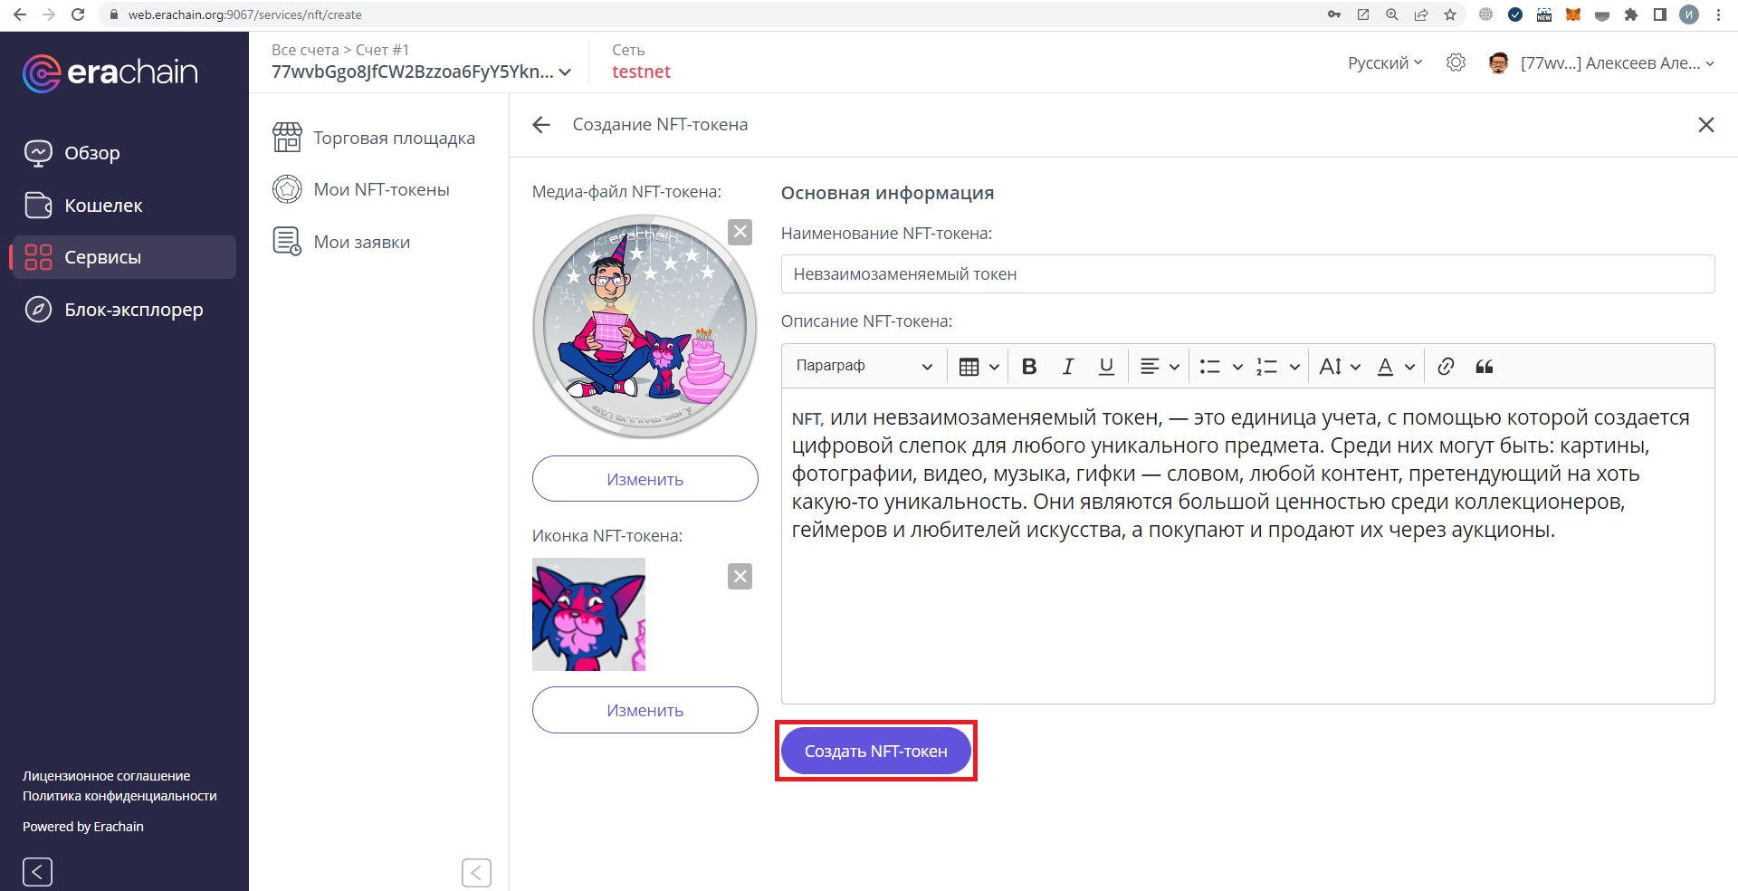
Task: Underline text in the NFT description
Action: click(x=1106, y=366)
